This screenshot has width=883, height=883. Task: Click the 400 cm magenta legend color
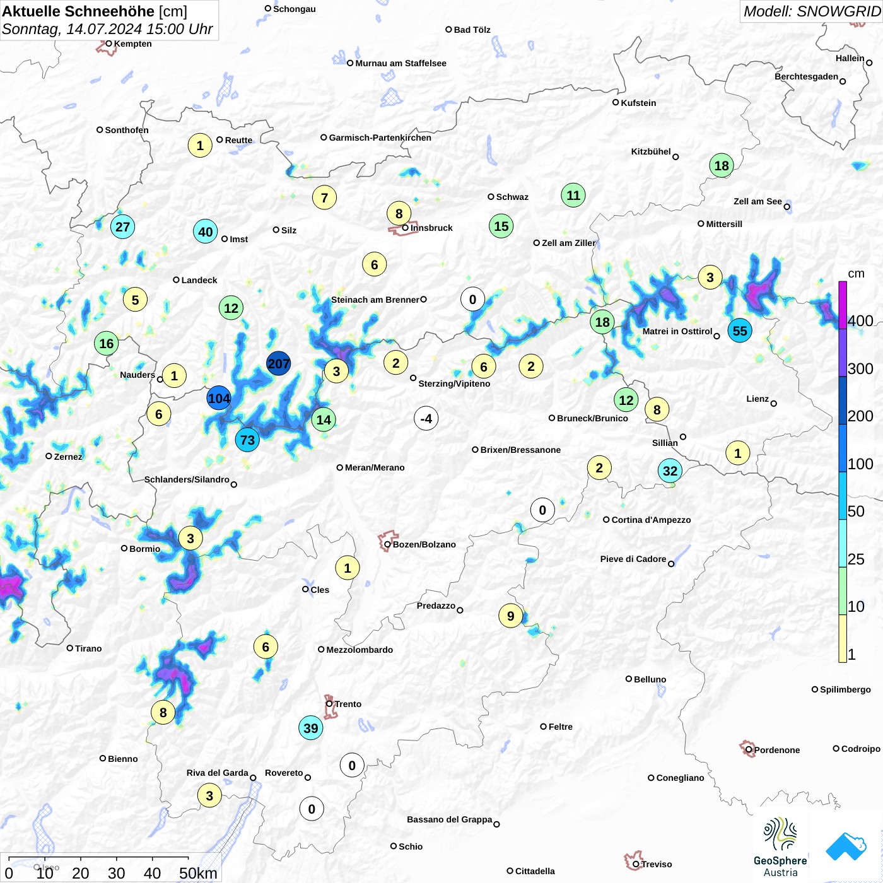click(x=843, y=305)
